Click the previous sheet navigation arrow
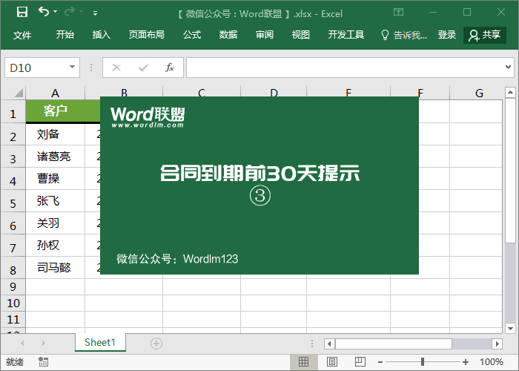Image resolution: width=519 pixels, height=371 pixels. tap(22, 343)
